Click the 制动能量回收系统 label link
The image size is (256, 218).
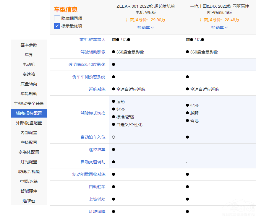[x=89, y=174]
